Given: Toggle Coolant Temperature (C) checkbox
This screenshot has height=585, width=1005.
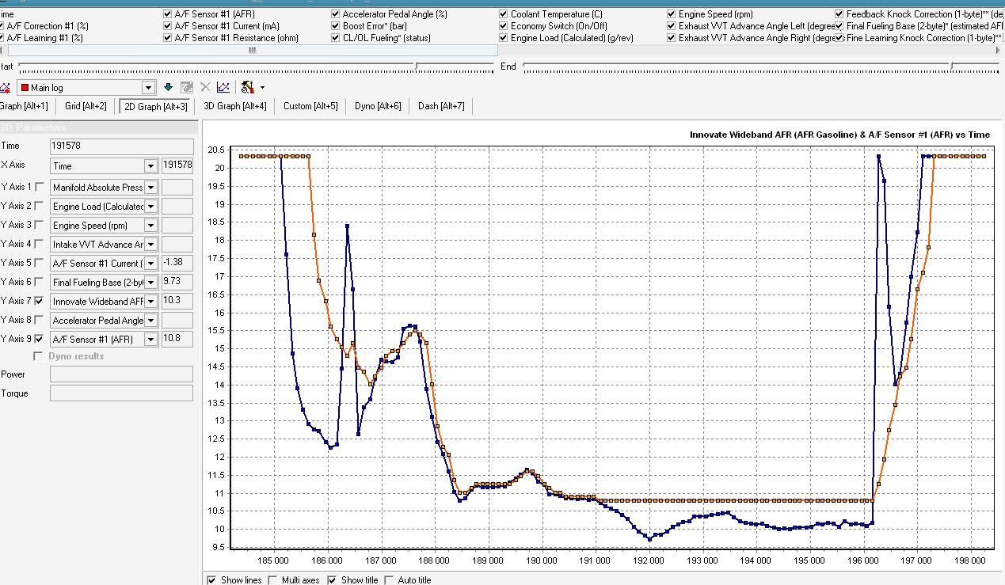Looking at the screenshot, I should click(504, 14).
